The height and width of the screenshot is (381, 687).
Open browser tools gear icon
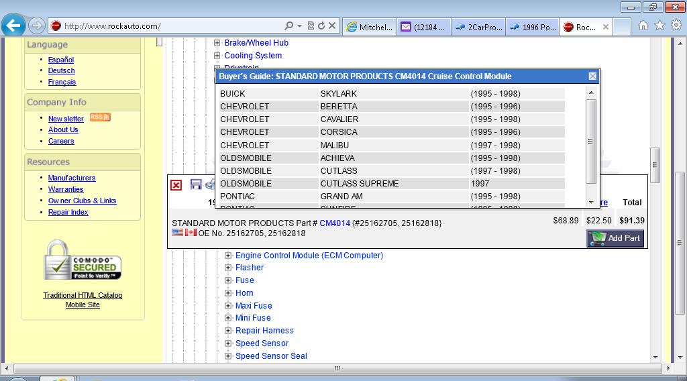[x=676, y=25]
